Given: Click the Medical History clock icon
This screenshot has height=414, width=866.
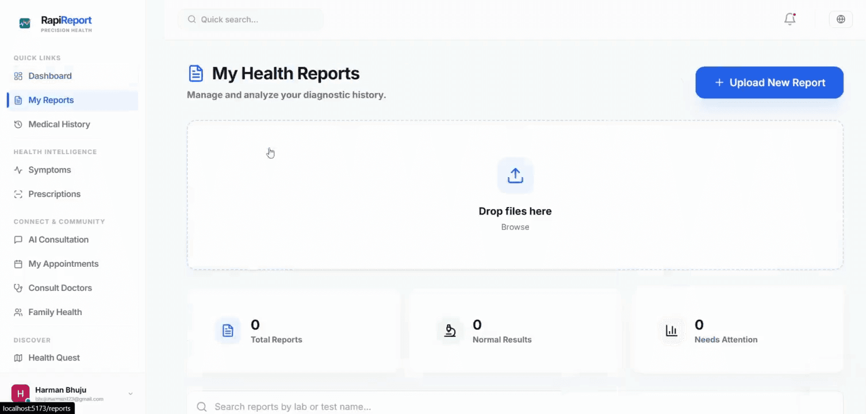Looking at the screenshot, I should coord(18,124).
